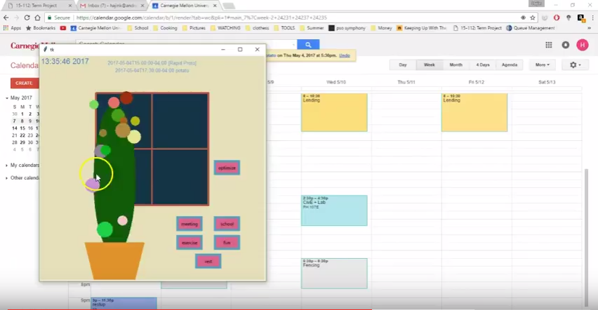Select May 8 in the mini calendar
The height and width of the screenshot is (310, 598).
pos(22,121)
